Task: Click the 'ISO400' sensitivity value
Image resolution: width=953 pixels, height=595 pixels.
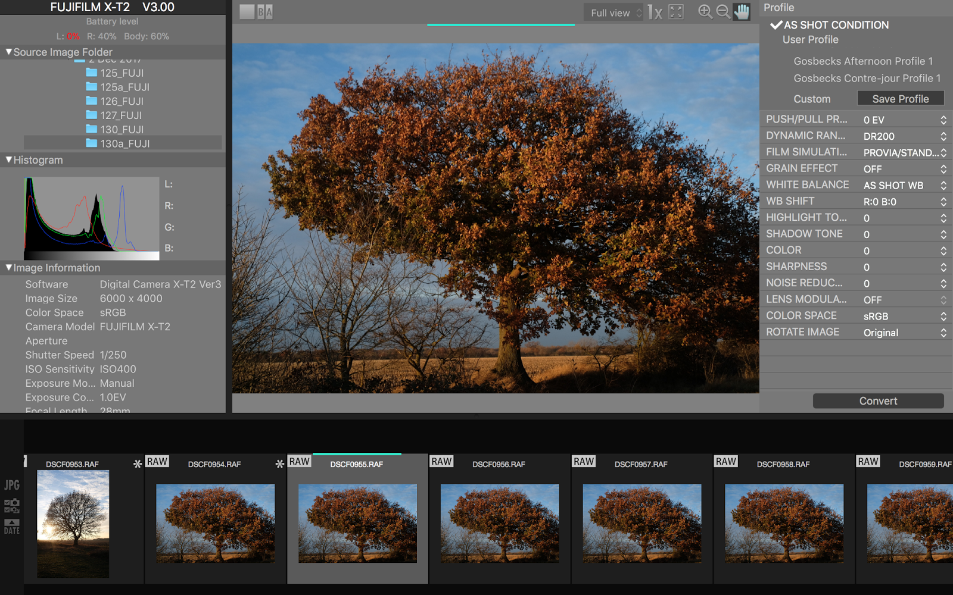Action: [118, 369]
